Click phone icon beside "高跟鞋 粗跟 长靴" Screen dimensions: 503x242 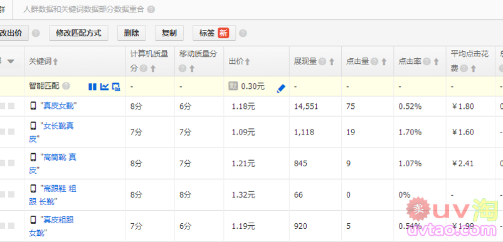[x=33, y=188]
